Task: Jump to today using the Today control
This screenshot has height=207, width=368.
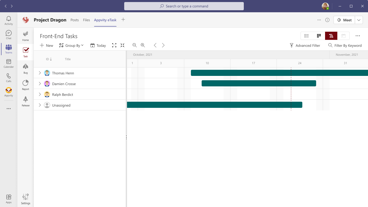Action: (98, 45)
